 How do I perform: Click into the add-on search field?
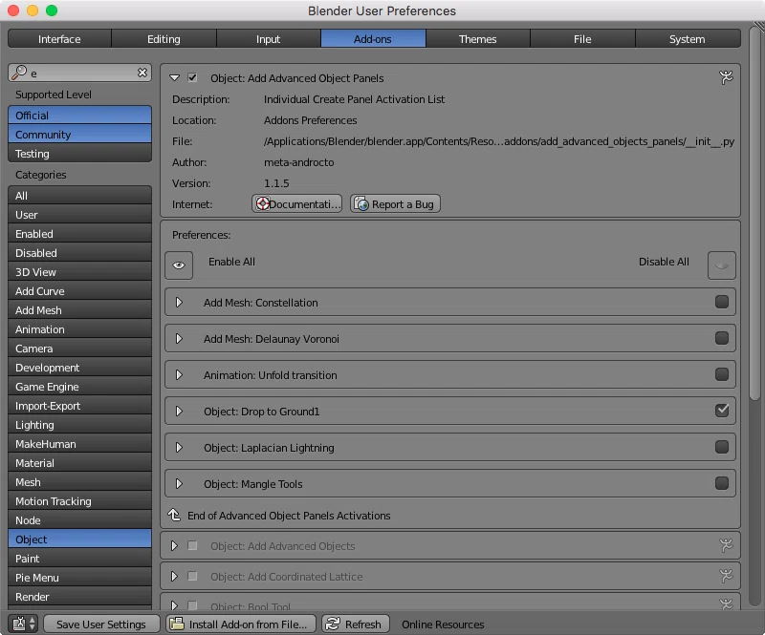[x=79, y=73]
